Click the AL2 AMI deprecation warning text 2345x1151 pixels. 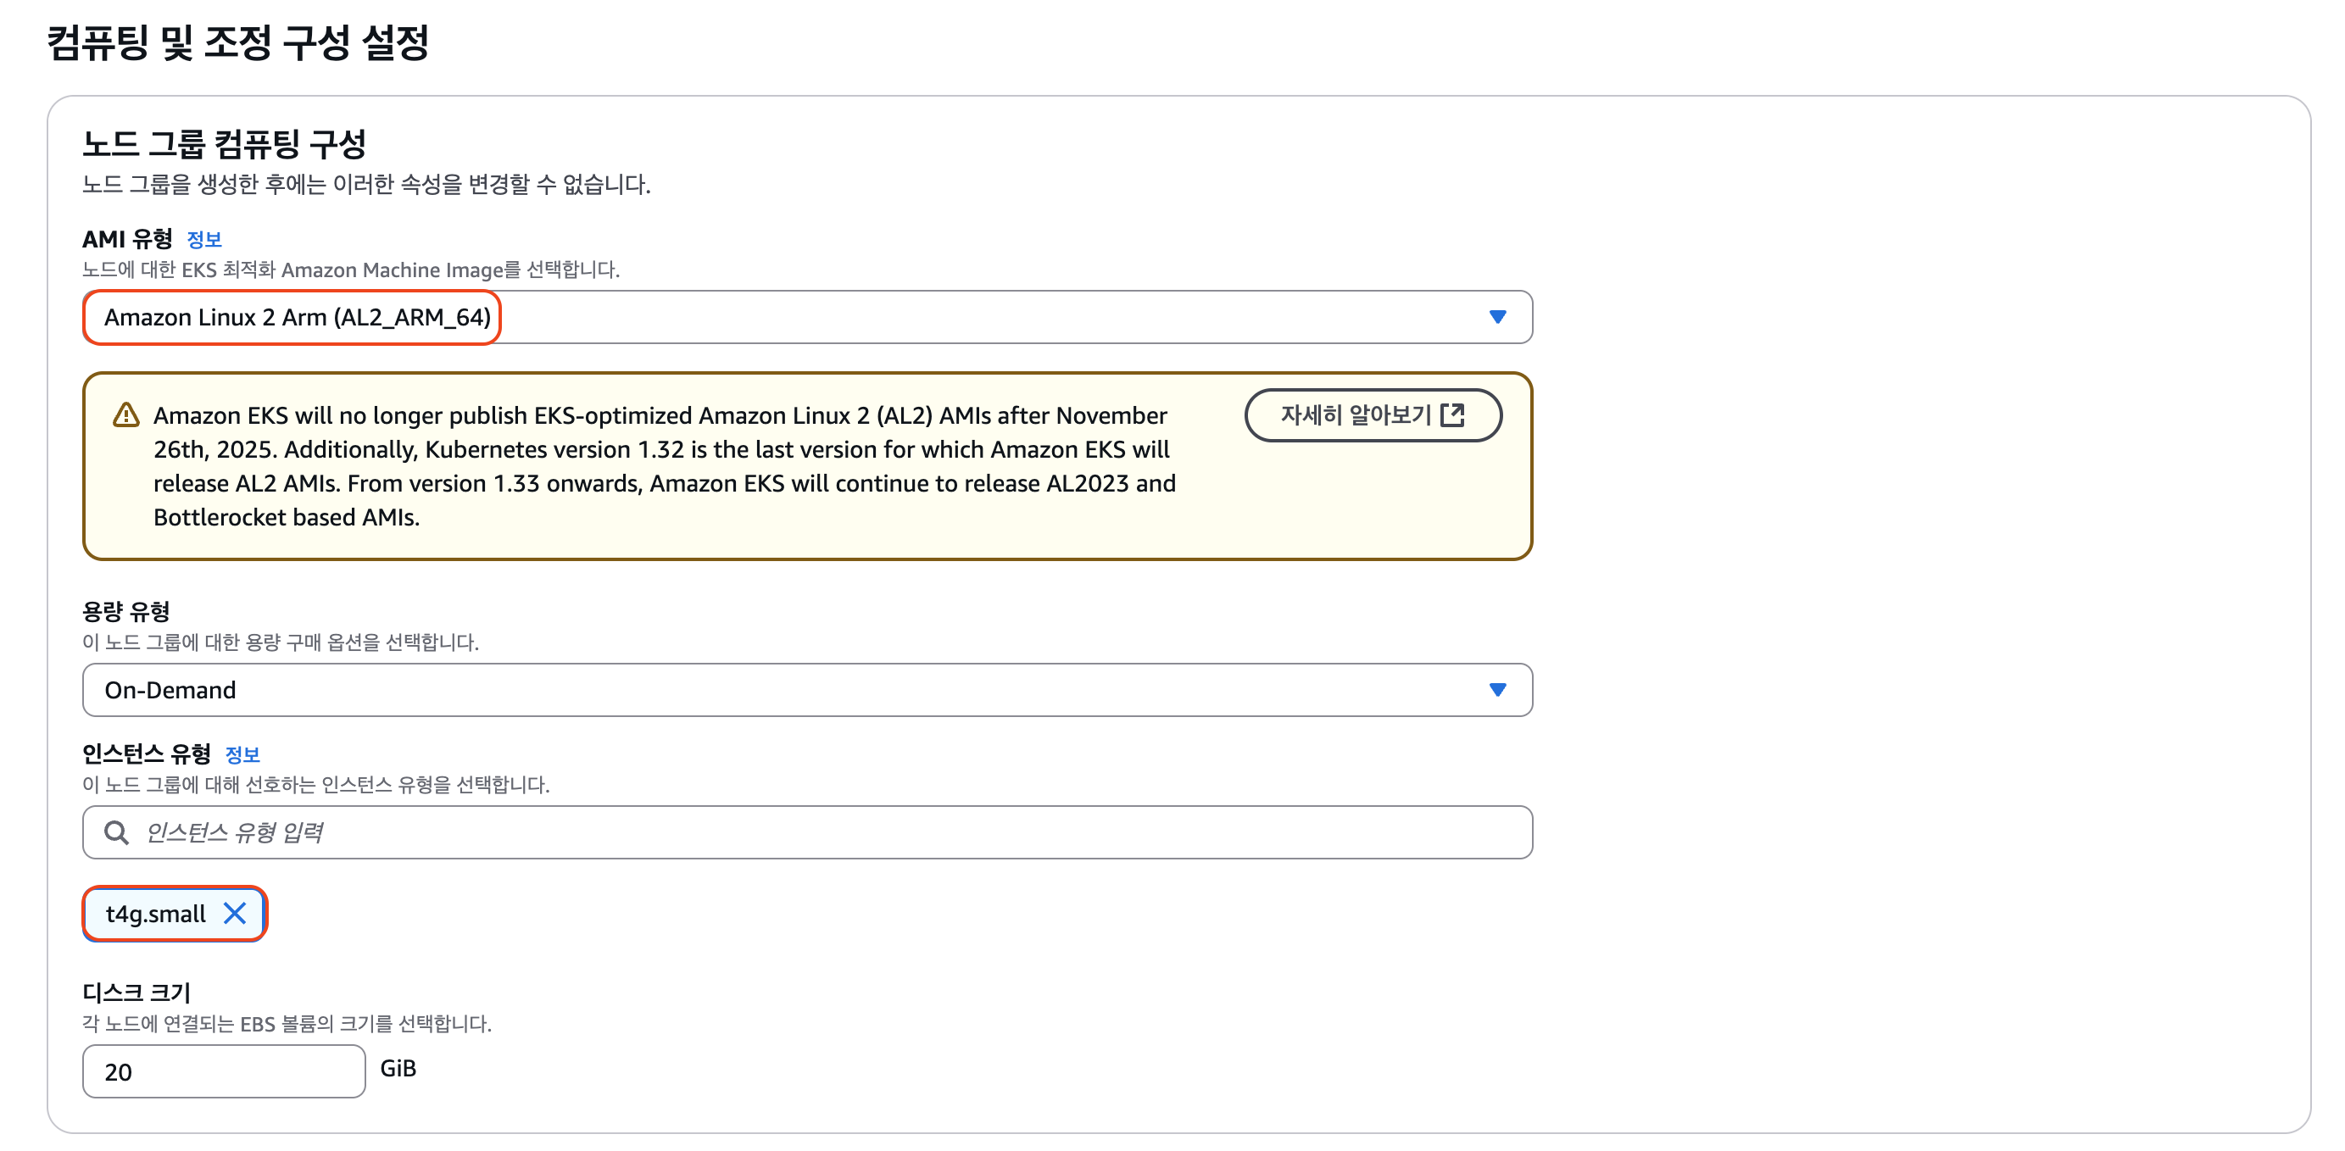coord(665,467)
